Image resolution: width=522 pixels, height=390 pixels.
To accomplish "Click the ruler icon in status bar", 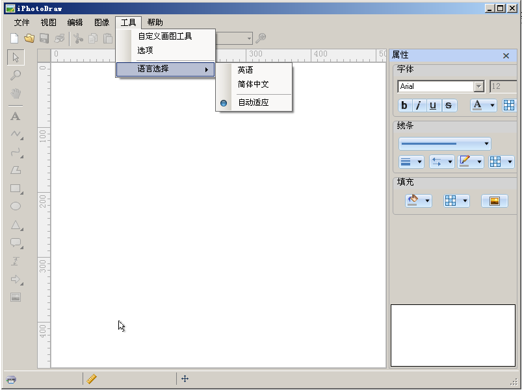I will pos(92,379).
